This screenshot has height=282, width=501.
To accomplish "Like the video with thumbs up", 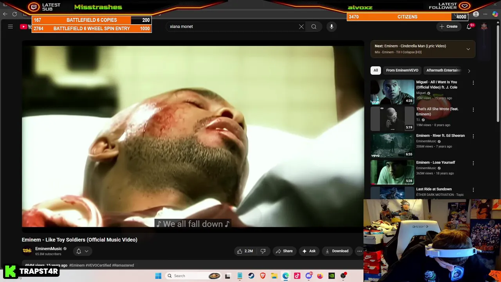I will coord(245,251).
